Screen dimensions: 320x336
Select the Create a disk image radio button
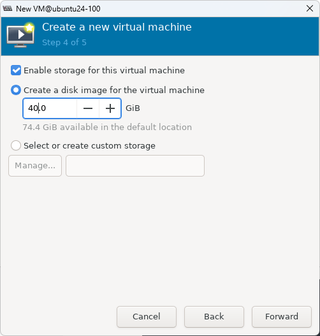pyautogui.click(x=16, y=90)
